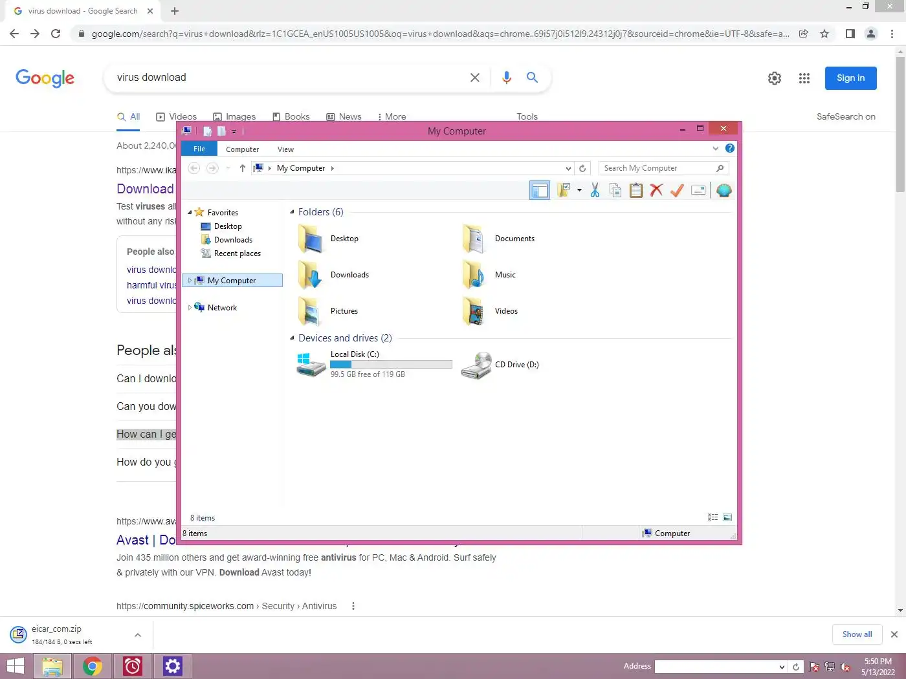Screen dimensions: 906x679
Task: Click the New folder icon in the title bar
Action: tap(221, 131)
